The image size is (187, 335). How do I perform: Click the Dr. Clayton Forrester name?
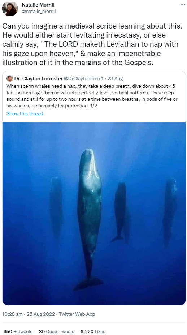point(38,79)
